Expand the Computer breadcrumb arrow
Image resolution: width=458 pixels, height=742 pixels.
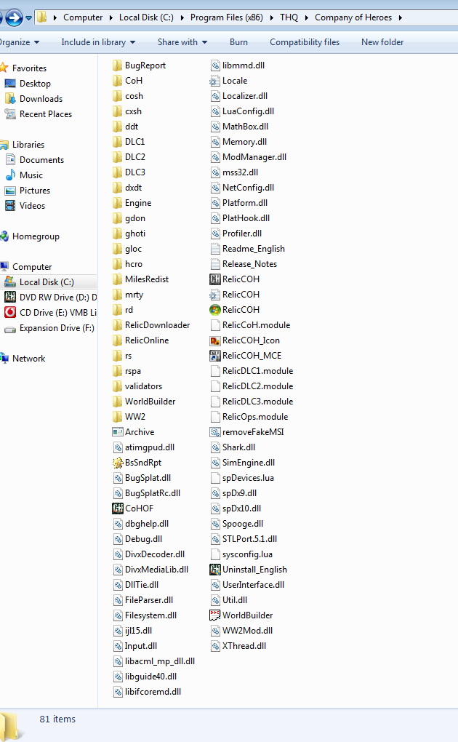point(111,17)
